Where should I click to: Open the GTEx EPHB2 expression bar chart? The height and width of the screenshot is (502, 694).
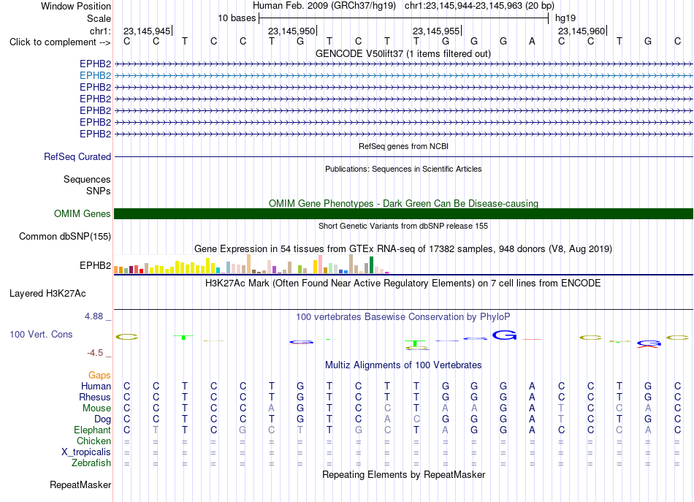tap(251, 264)
